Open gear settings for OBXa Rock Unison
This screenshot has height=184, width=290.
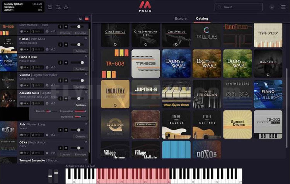click(x=47, y=153)
